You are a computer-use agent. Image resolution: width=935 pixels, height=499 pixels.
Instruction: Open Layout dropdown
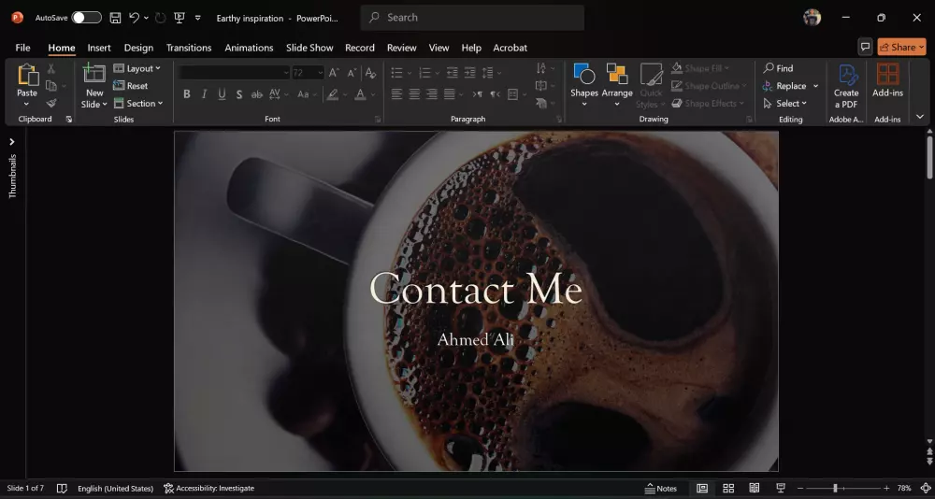click(x=137, y=68)
